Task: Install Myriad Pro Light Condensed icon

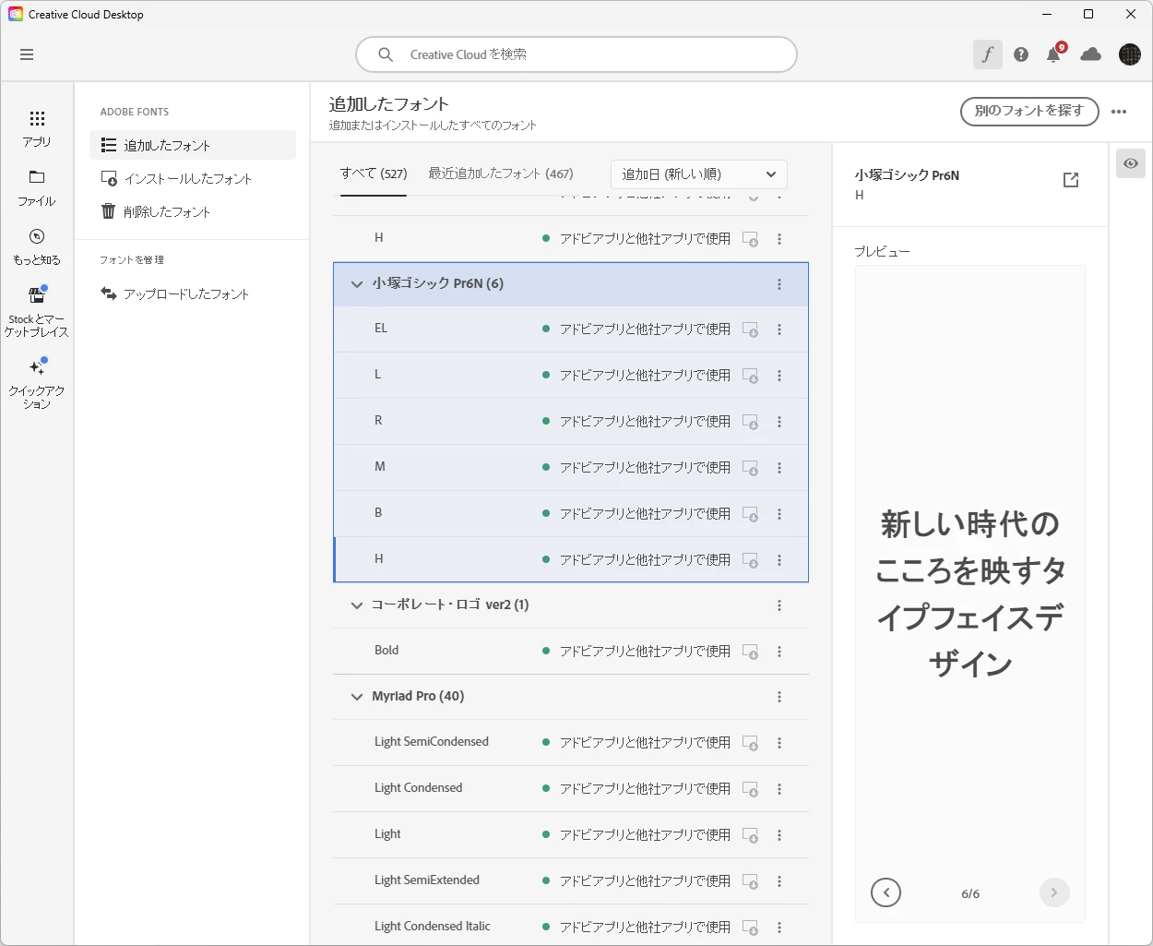Action: (x=751, y=789)
